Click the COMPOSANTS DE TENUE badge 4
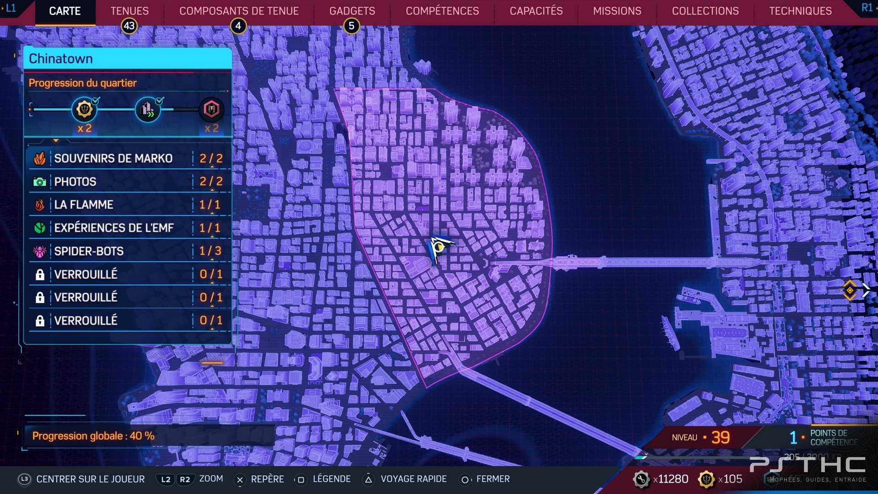 238,26
